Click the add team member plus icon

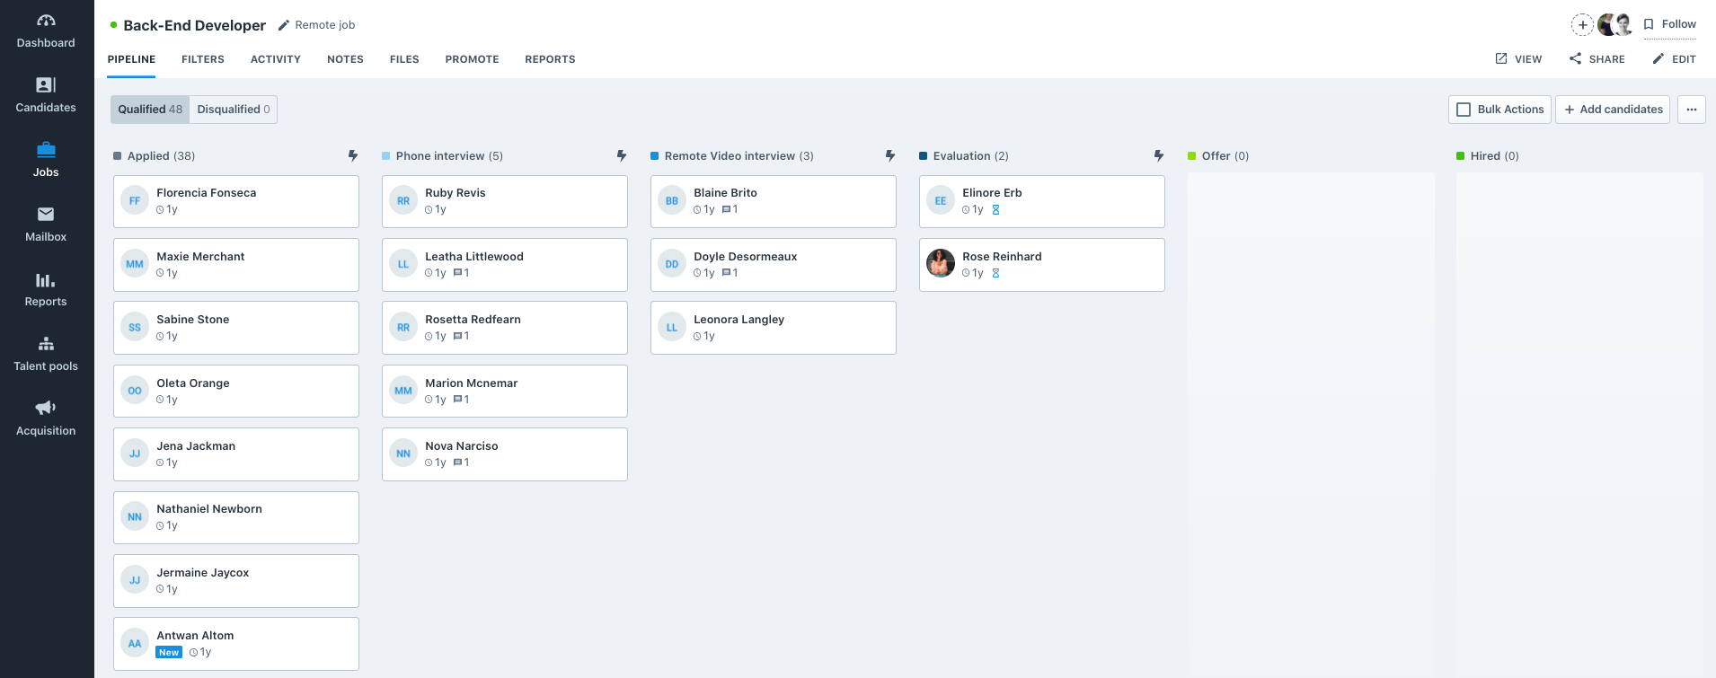(x=1582, y=25)
